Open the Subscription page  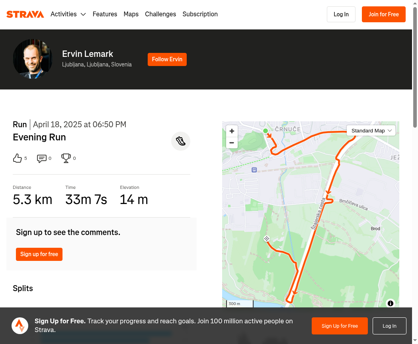tap(200, 14)
